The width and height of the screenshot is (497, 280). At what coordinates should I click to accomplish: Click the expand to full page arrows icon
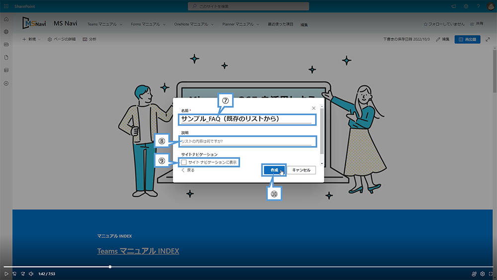pos(488,39)
